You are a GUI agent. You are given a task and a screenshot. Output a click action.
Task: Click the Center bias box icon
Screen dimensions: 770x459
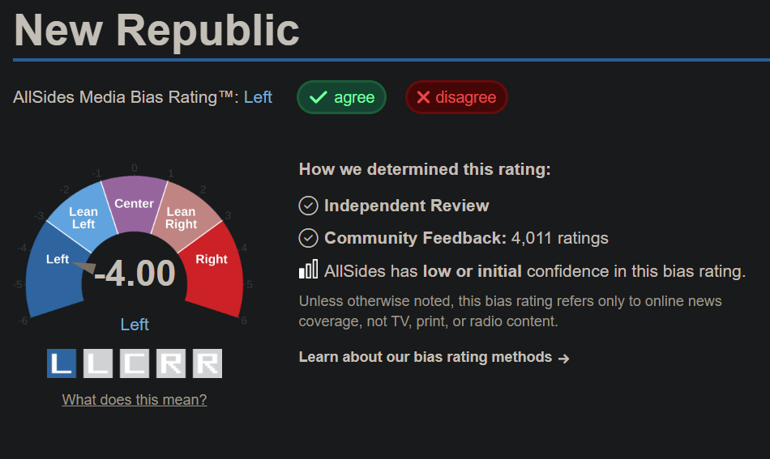click(x=135, y=363)
